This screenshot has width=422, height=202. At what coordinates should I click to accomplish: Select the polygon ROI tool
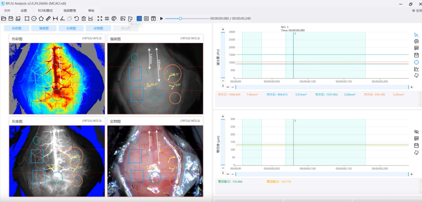(x=41, y=18)
